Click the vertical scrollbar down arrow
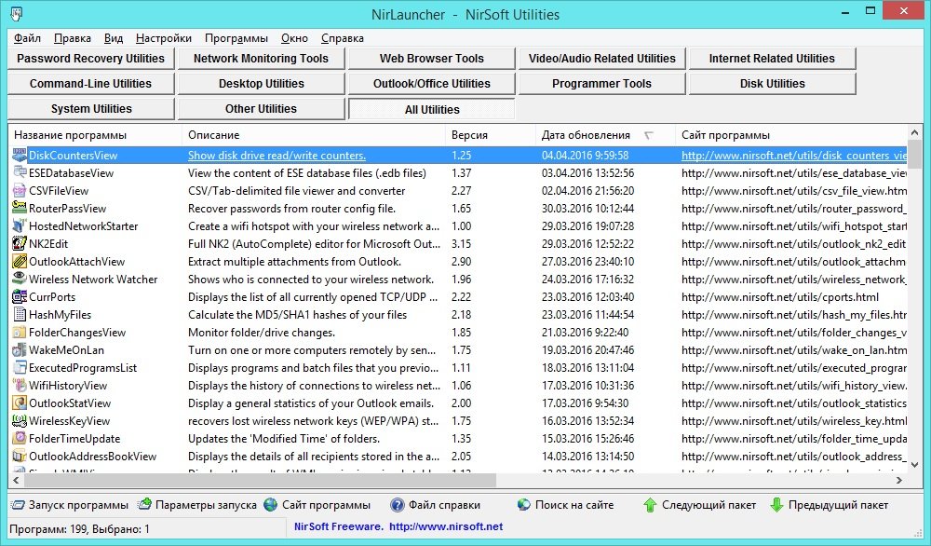Screen dimensions: 931x546 915,464
